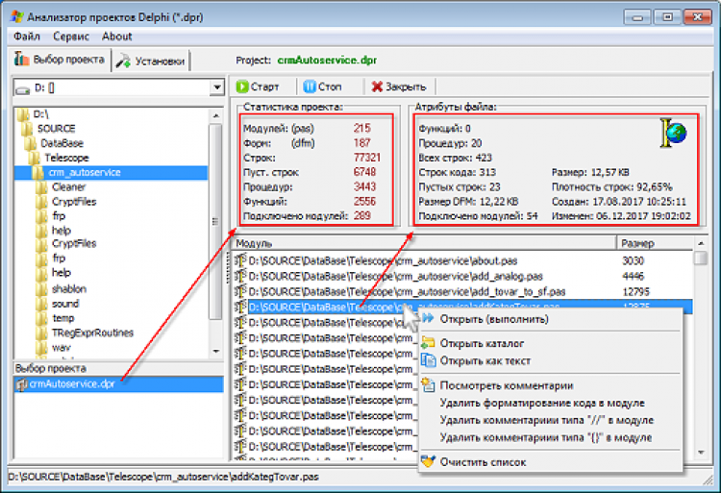The height and width of the screenshot is (493, 721).
Task: Click the module list scroll down arrow
Action: point(701,453)
